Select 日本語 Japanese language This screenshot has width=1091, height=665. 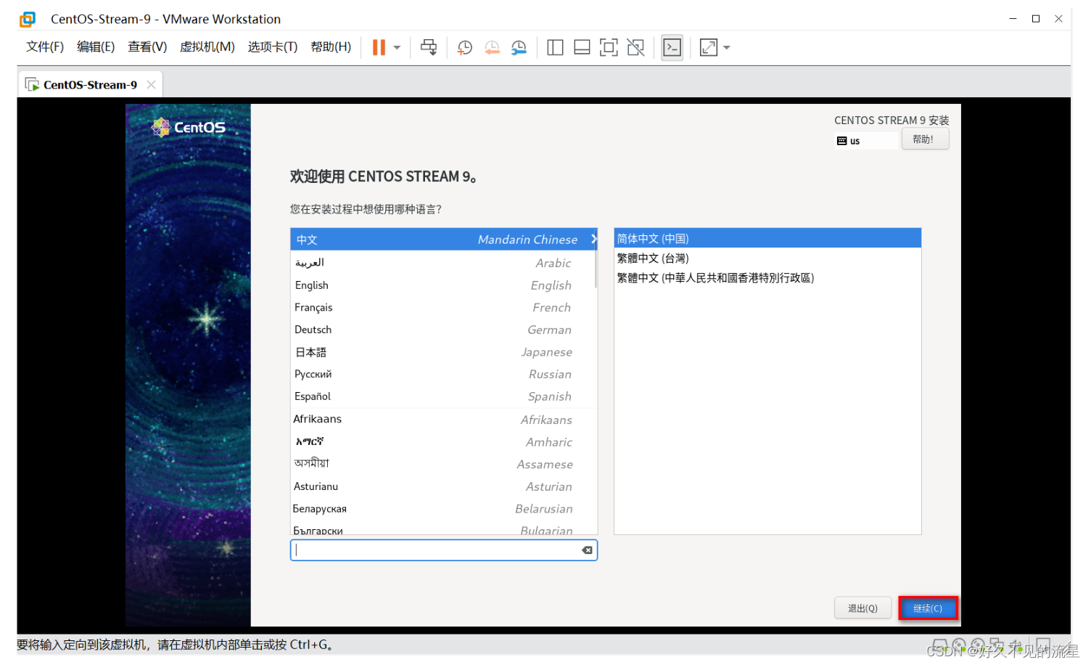443,352
